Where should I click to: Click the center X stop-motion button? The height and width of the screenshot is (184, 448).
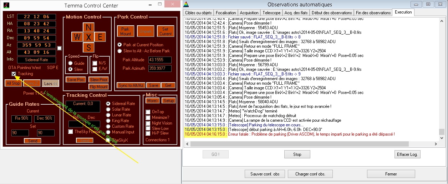[89, 37]
